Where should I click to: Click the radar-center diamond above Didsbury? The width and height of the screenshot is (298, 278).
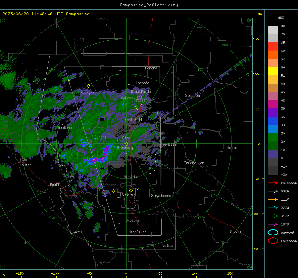[x=126, y=144]
